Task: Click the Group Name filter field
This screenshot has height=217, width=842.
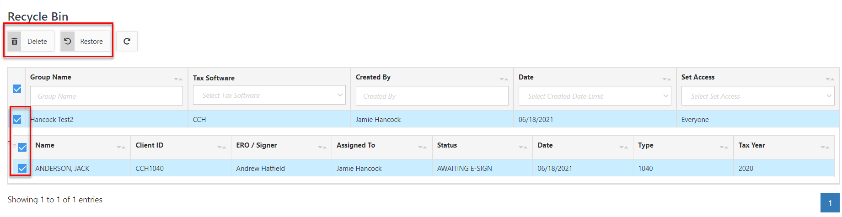Action: click(x=107, y=96)
